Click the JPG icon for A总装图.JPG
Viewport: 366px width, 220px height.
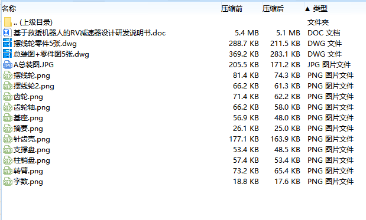[x=8, y=65]
